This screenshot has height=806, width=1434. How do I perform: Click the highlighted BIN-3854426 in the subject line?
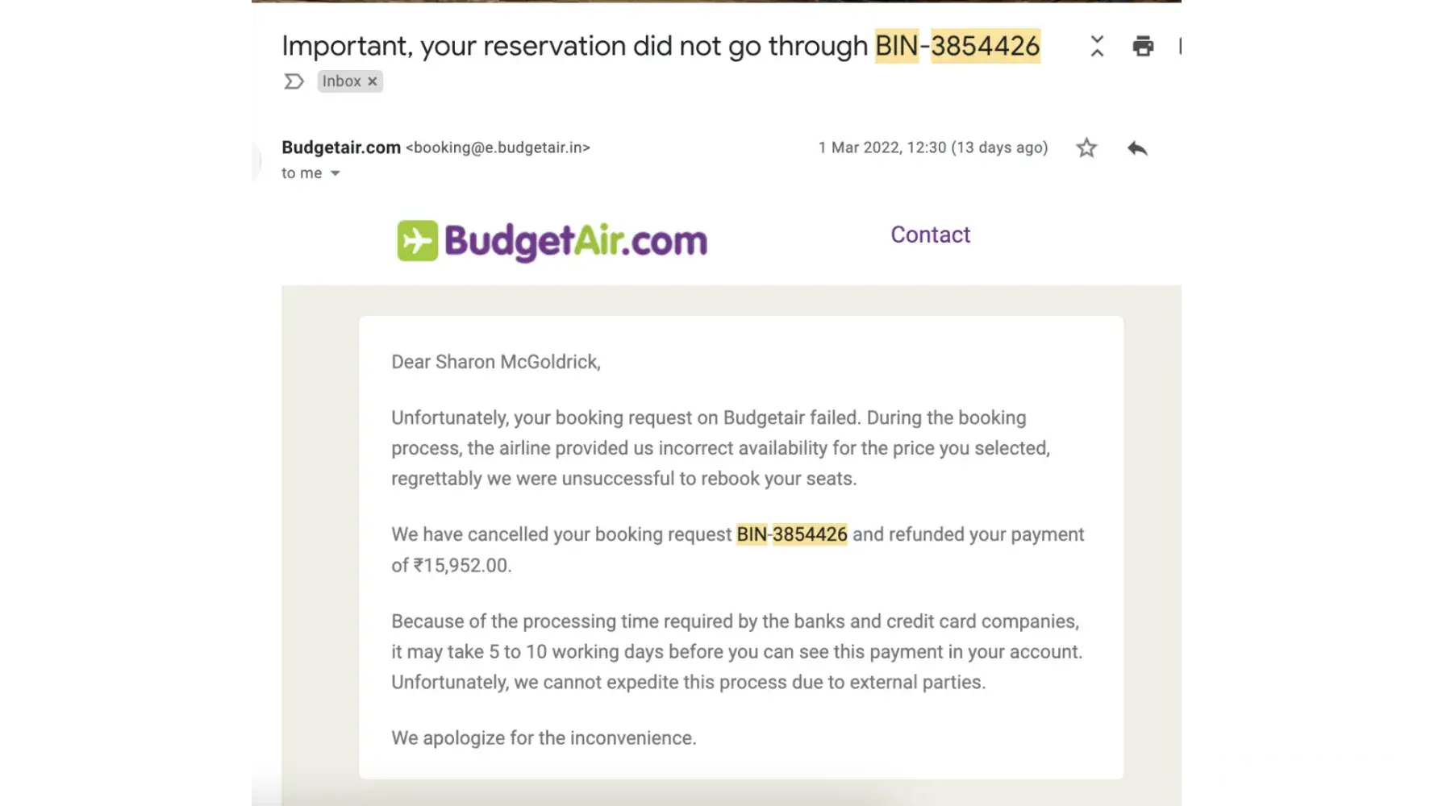[957, 46]
